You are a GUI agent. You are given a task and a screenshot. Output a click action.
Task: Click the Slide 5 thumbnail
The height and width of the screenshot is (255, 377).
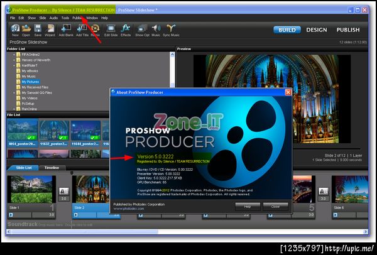304,189
